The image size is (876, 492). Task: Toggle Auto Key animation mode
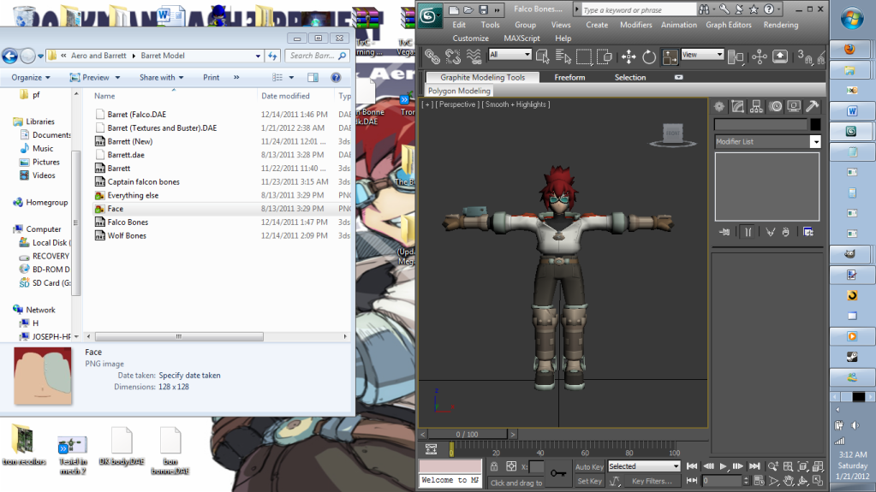click(x=589, y=467)
